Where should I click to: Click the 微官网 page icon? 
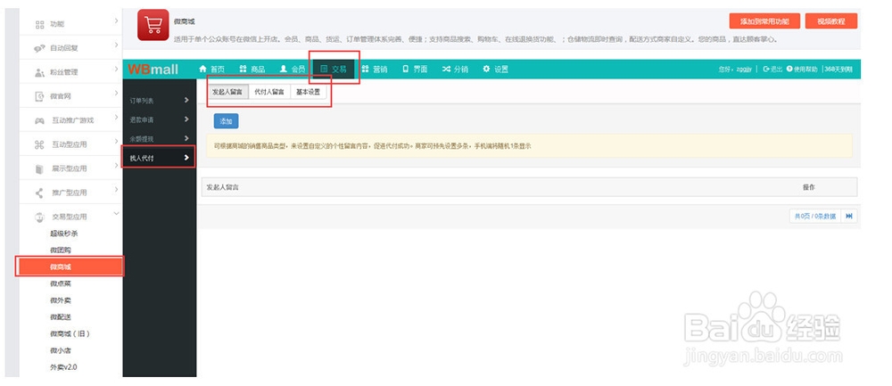[39, 96]
